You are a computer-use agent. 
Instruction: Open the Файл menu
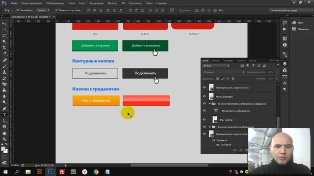point(14,3)
